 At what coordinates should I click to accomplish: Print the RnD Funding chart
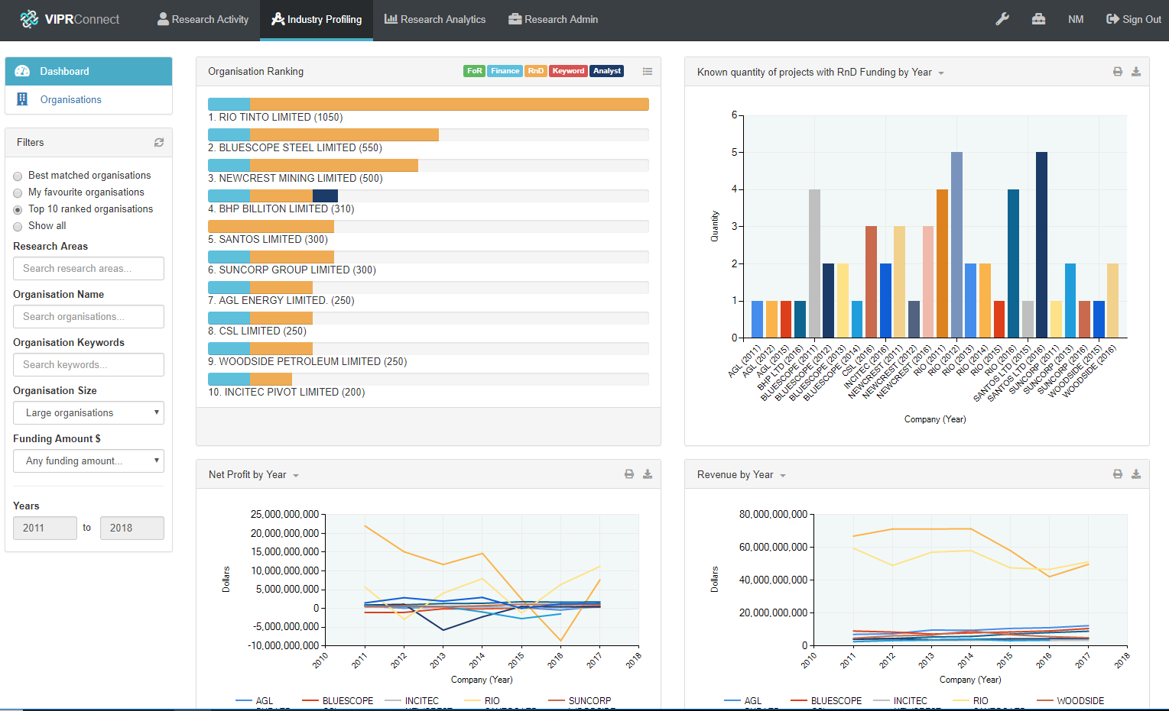pos(1118,72)
